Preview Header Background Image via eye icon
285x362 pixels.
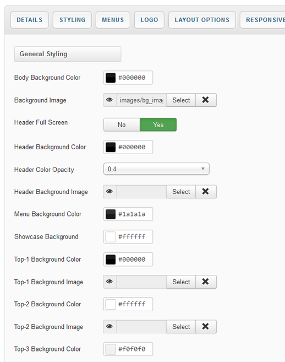pos(109,191)
